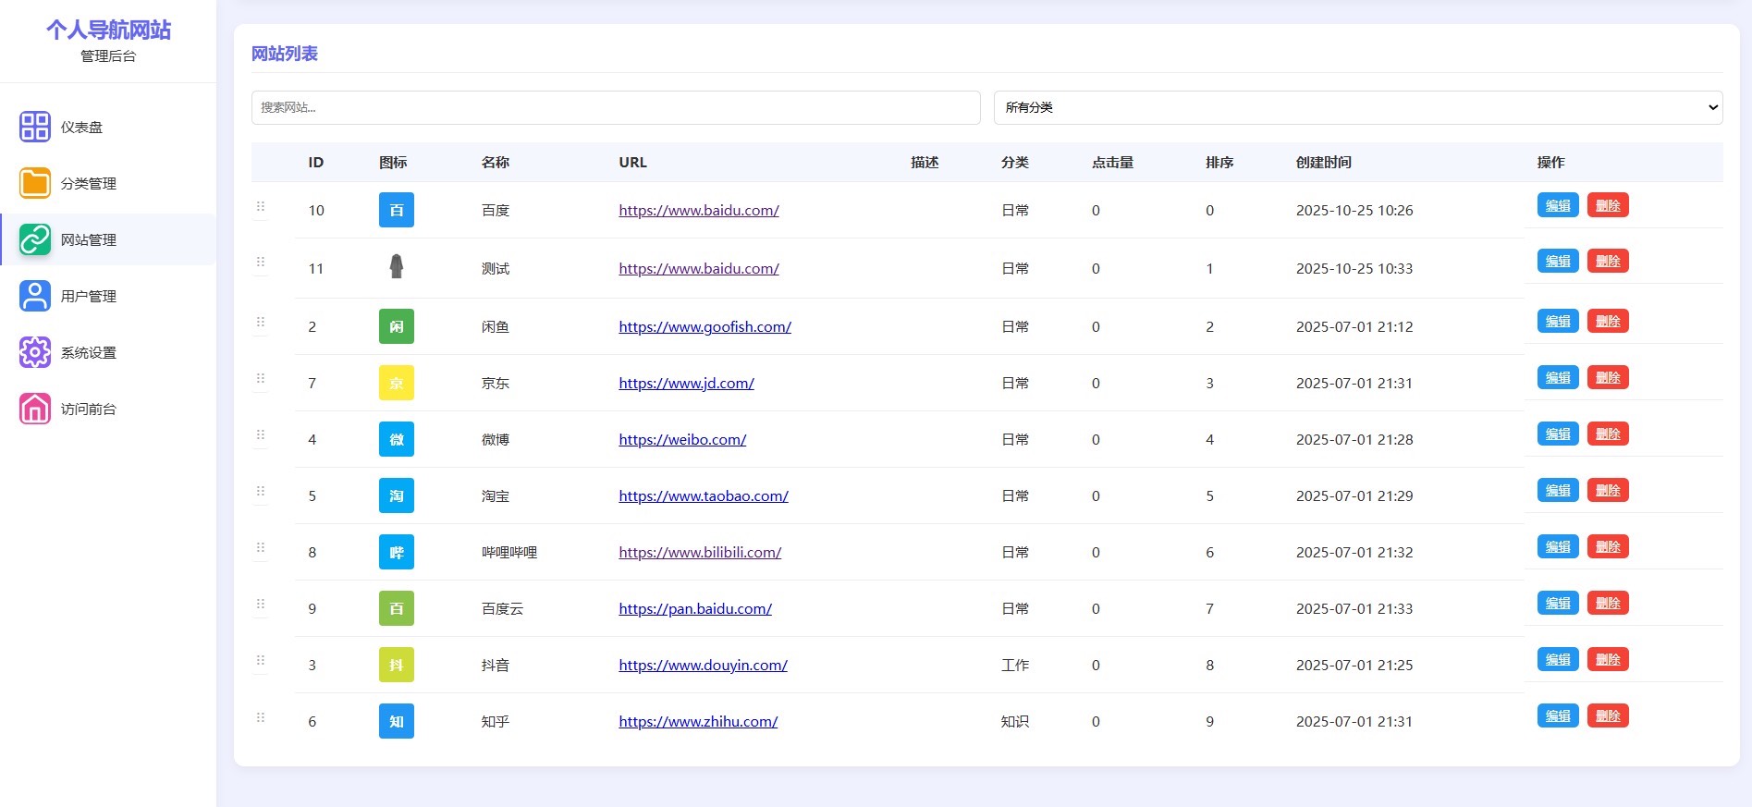The image size is (1752, 807).
Task: Click the 测试 row image thumbnail
Action: [x=396, y=267]
